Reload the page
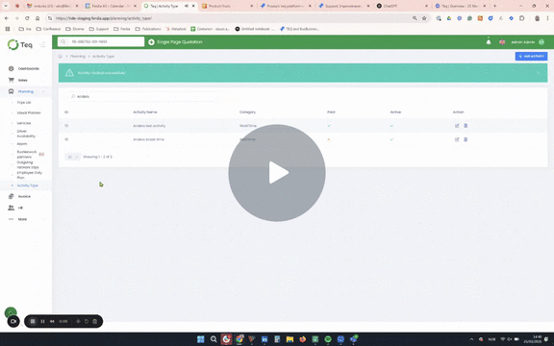 [x=27, y=18]
